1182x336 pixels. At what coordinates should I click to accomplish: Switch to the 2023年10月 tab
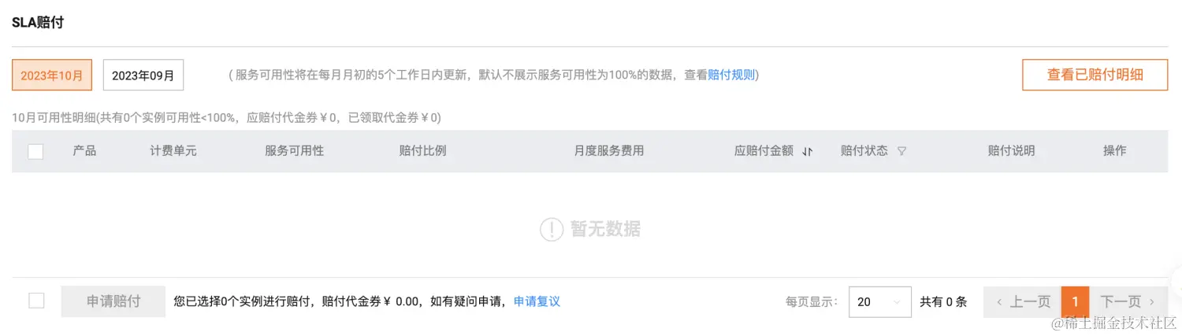pos(51,76)
